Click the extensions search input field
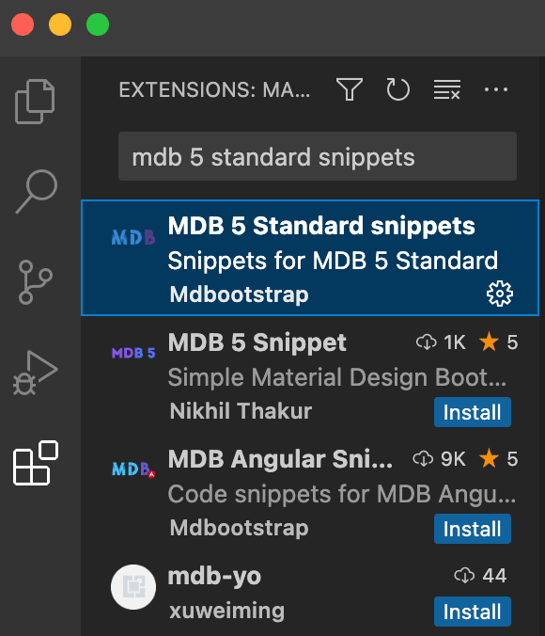 click(x=318, y=156)
